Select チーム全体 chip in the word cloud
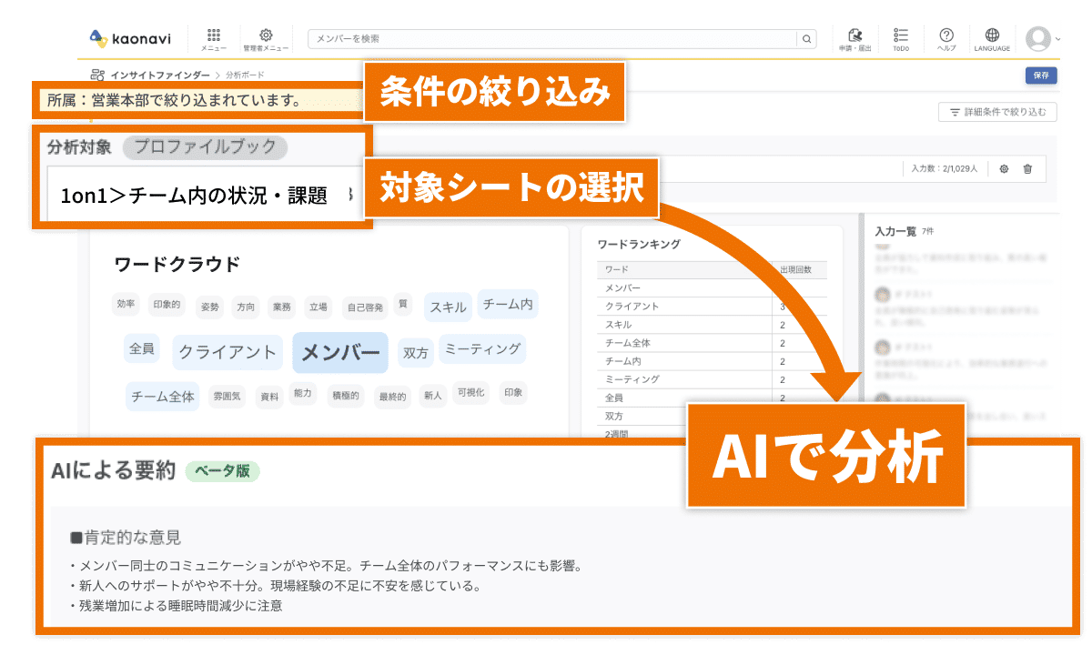The image size is (1092, 655). [163, 396]
